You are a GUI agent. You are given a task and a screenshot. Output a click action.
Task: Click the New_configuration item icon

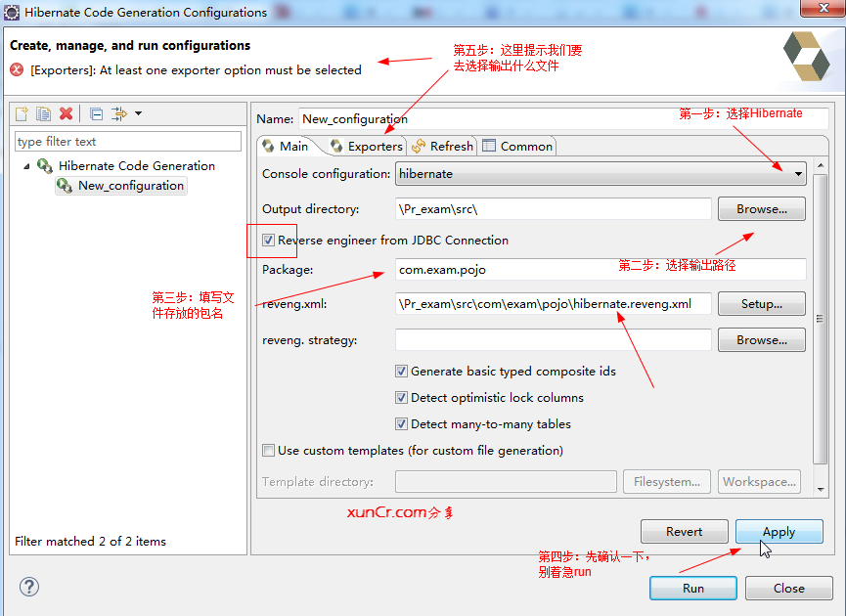tap(65, 186)
